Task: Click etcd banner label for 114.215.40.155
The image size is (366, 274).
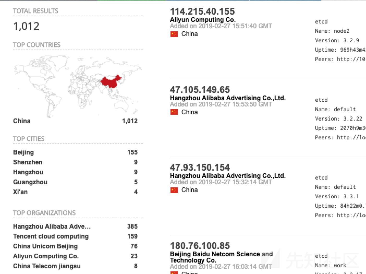Action: click(x=321, y=22)
